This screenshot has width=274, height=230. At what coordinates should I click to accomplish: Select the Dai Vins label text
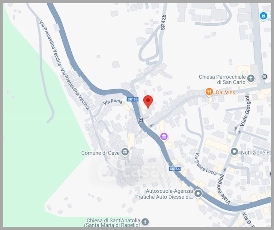click(226, 92)
